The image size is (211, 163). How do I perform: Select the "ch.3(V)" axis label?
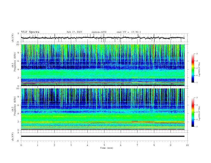(13, 137)
